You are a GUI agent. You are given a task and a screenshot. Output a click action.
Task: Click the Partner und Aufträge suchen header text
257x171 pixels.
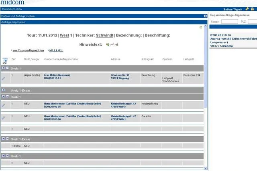click(18, 16)
